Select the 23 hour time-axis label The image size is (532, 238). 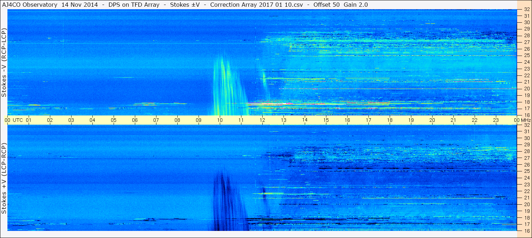pyautogui.click(x=496, y=120)
